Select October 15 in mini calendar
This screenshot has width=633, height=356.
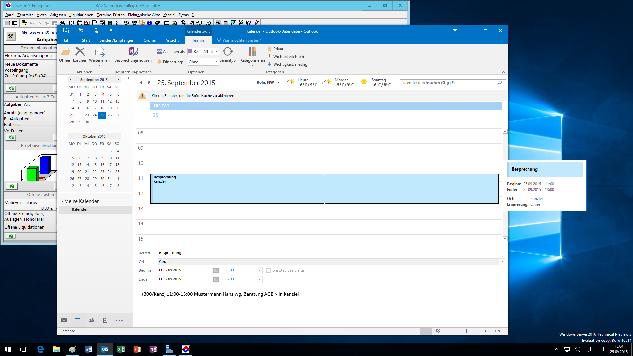coord(95,165)
